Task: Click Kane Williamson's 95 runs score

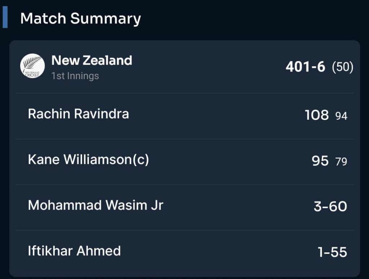Action: [x=320, y=161]
